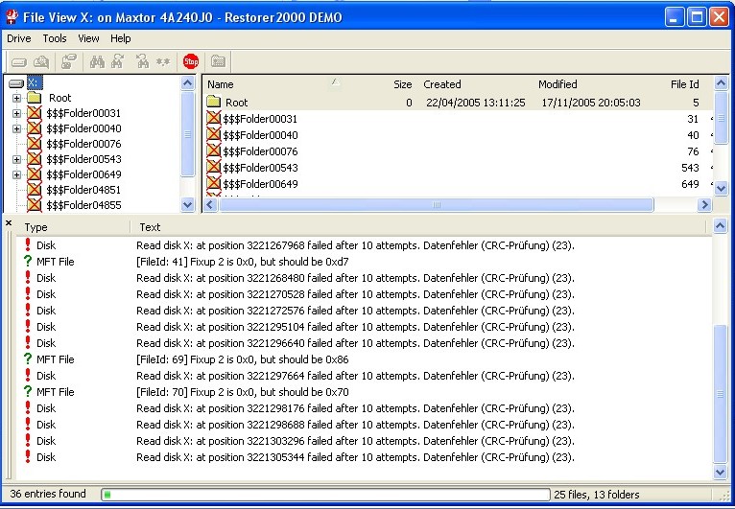Click the red exclamation icon for position 3221305344
The image size is (735, 509).
28,456
